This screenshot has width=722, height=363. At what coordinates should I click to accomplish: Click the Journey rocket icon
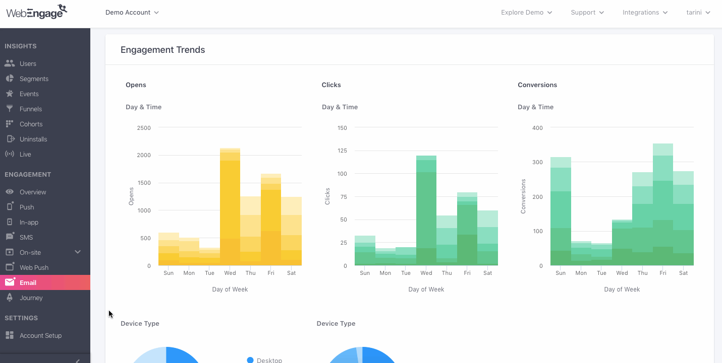(x=10, y=298)
